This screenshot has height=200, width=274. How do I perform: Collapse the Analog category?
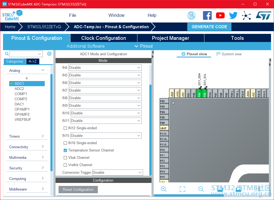(27, 70)
